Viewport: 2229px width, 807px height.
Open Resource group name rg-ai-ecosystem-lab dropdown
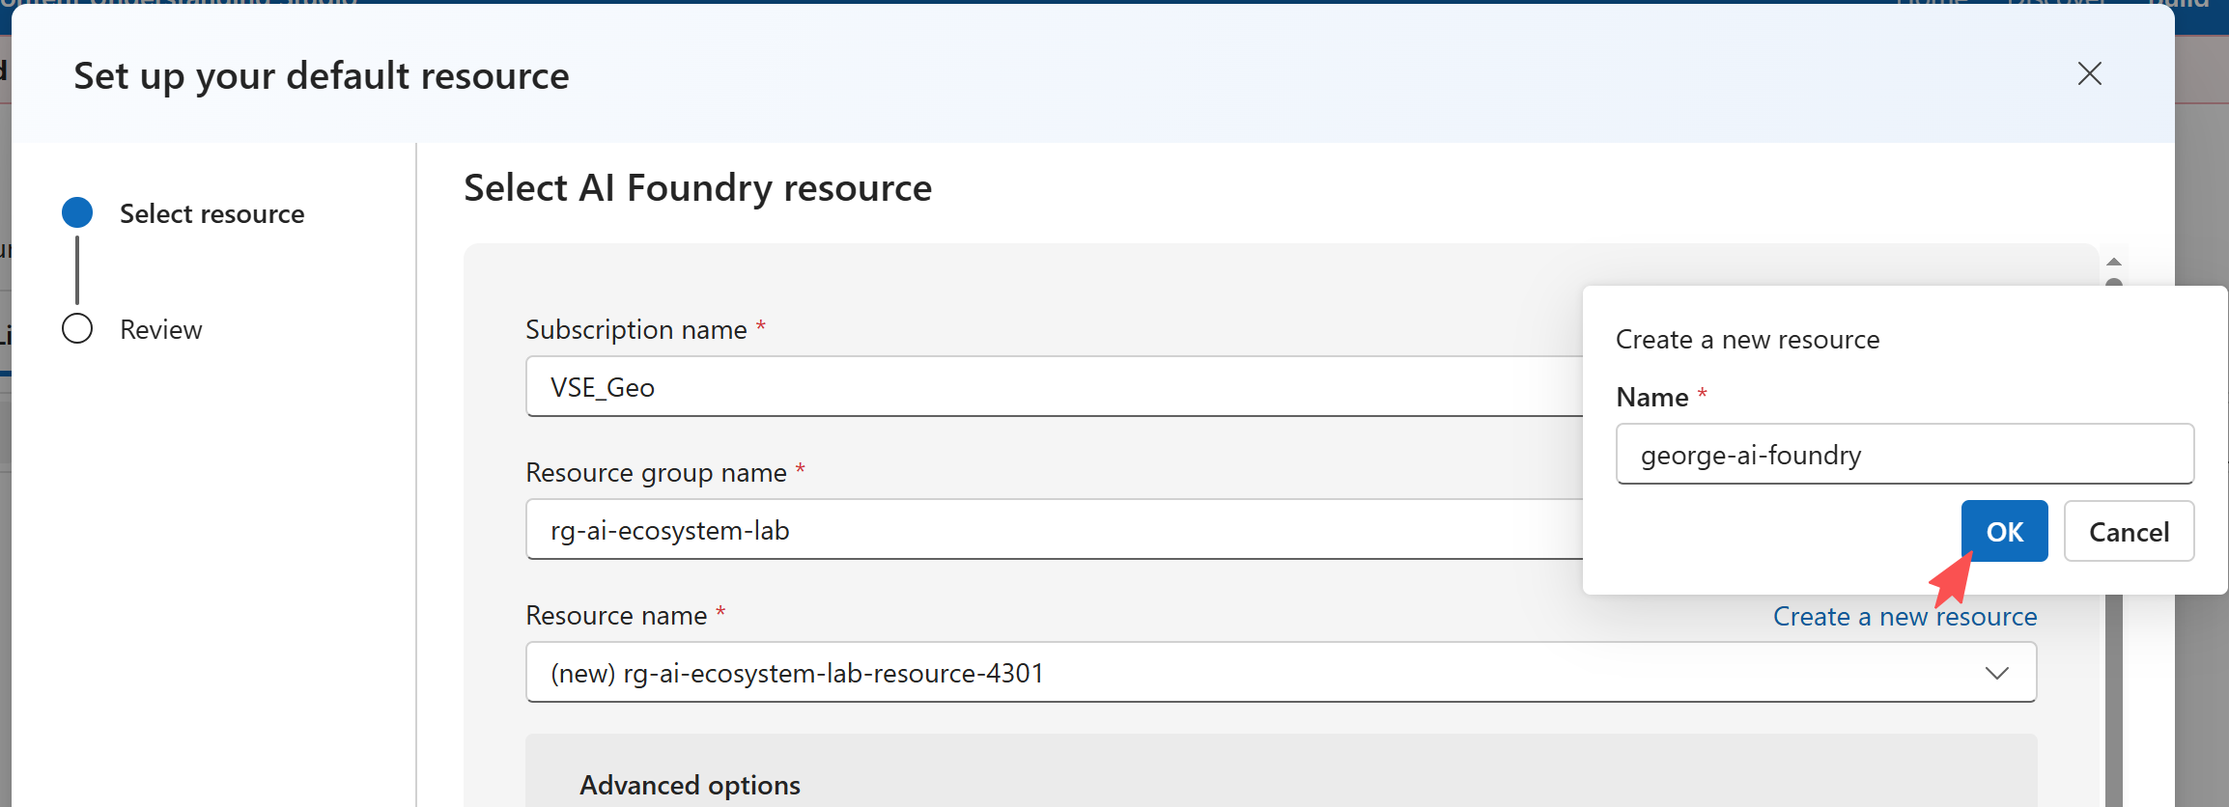click(1054, 530)
